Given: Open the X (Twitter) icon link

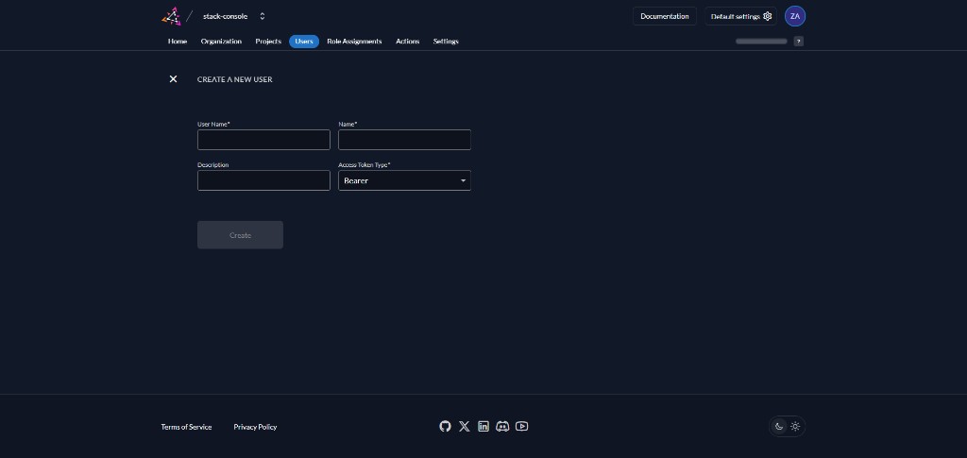Looking at the screenshot, I should (x=465, y=427).
